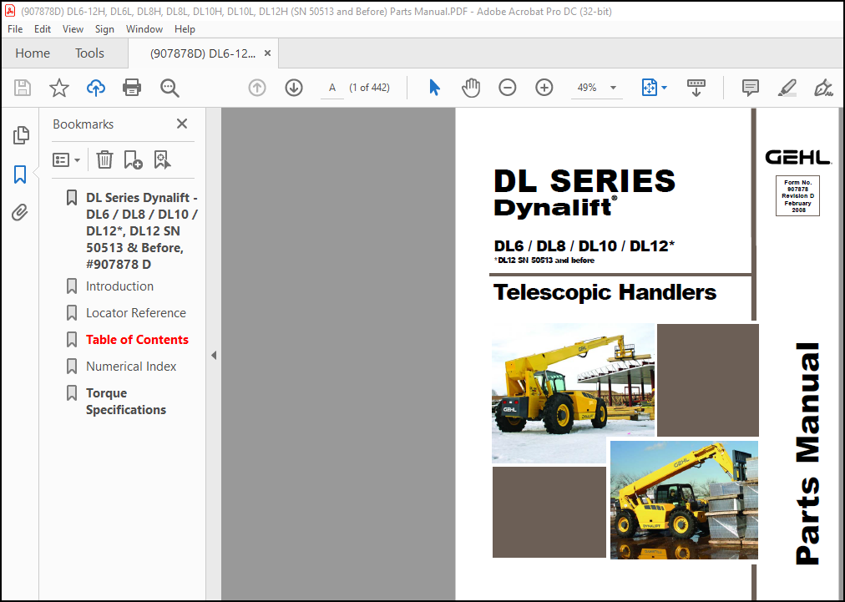Click the '(1 of 442)' page count

(x=369, y=88)
